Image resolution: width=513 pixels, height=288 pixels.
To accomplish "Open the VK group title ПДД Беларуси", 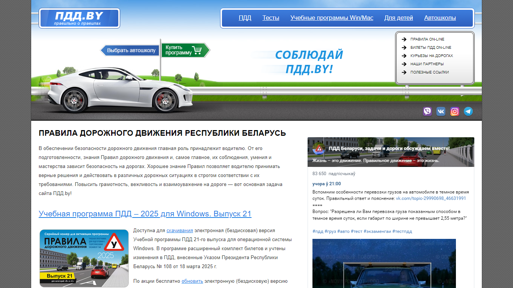I will pyautogui.click(x=389, y=148).
